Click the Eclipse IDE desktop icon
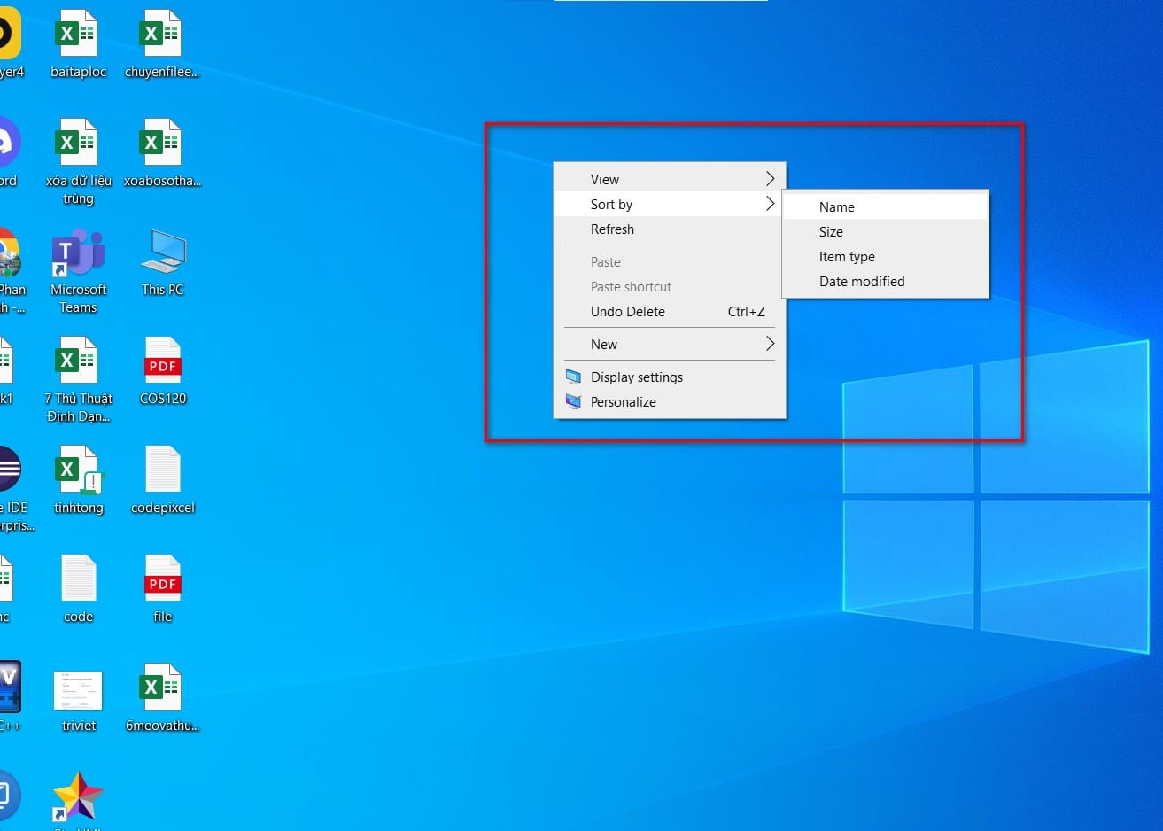The width and height of the screenshot is (1163, 831). (x=8, y=470)
